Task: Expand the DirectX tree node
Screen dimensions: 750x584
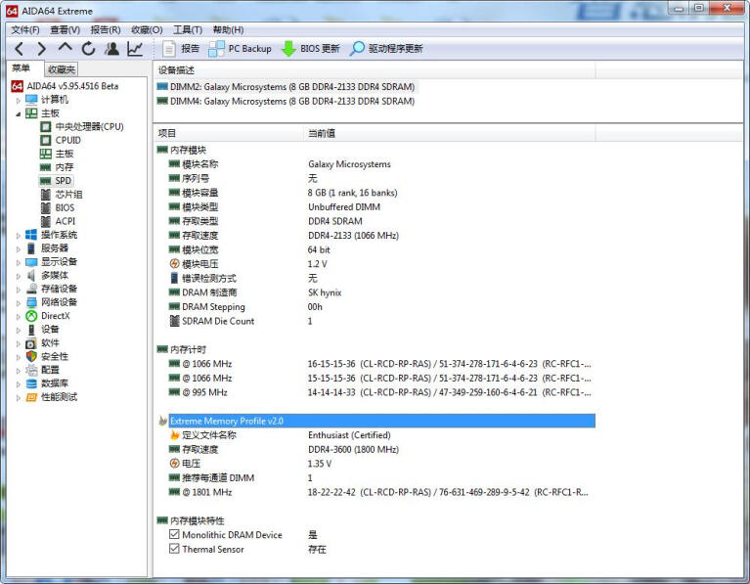Action: pyautogui.click(x=19, y=316)
